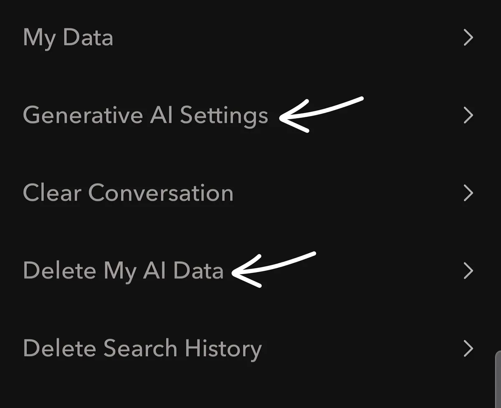Expand Delete My AI Data via chevron
The image size is (501, 408).
click(x=468, y=271)
